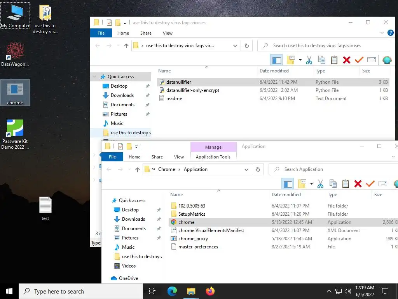Click orange checkmark in Application window
The height and width of the screenshot is (299, 398).
[370, 184]
